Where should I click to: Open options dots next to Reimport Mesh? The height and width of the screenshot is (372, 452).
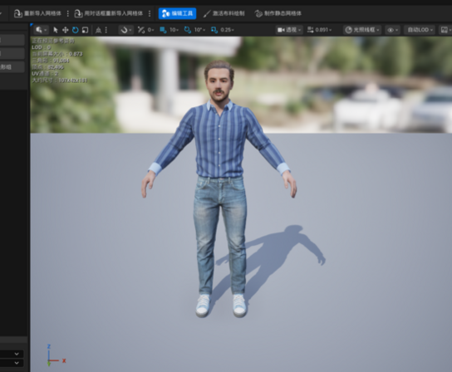pos(68,13)
